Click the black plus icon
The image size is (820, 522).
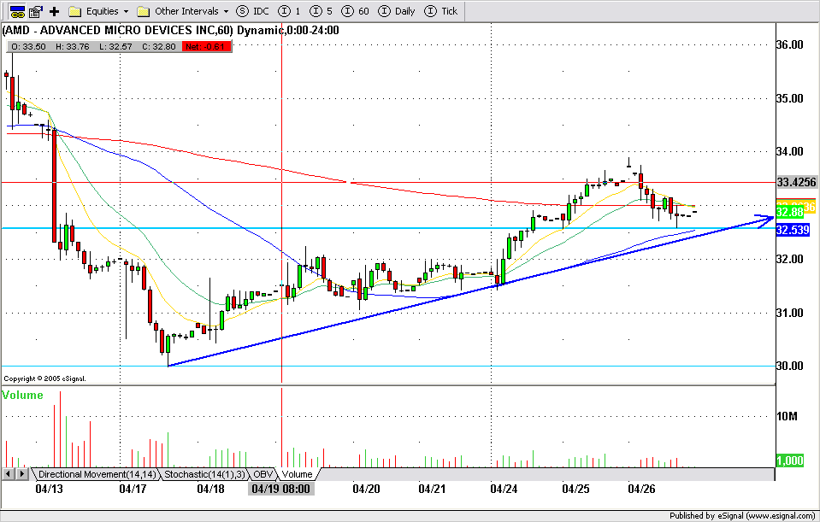55,11
